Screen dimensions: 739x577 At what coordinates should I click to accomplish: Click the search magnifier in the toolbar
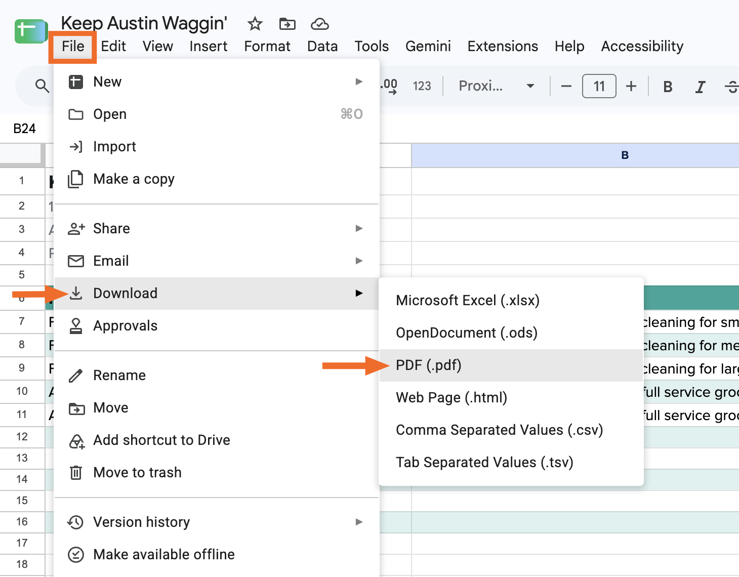(42, 86)
